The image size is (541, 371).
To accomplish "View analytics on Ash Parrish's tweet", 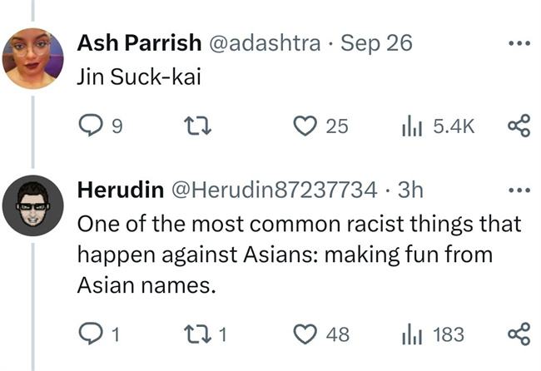I will coord(413,126).
